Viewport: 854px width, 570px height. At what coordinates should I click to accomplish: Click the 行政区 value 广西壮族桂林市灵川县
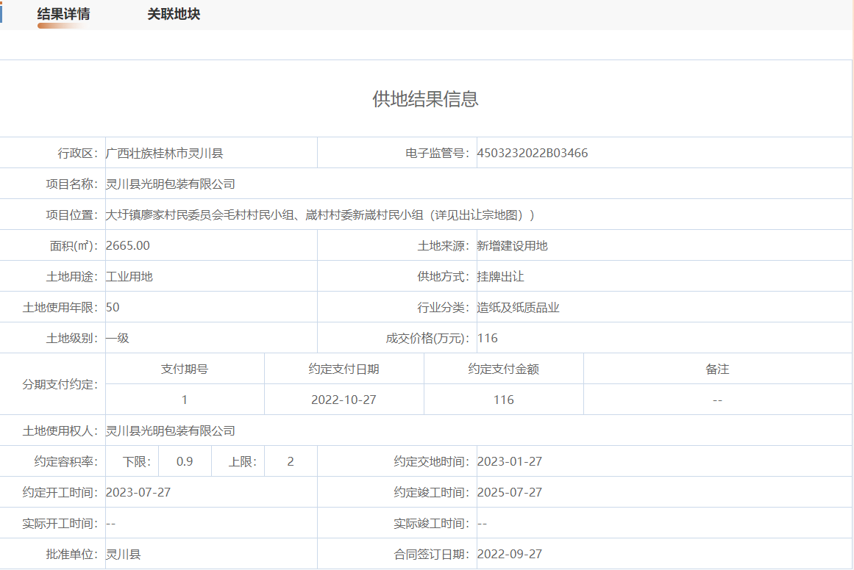pyautogui.click(x=164, y=154)
